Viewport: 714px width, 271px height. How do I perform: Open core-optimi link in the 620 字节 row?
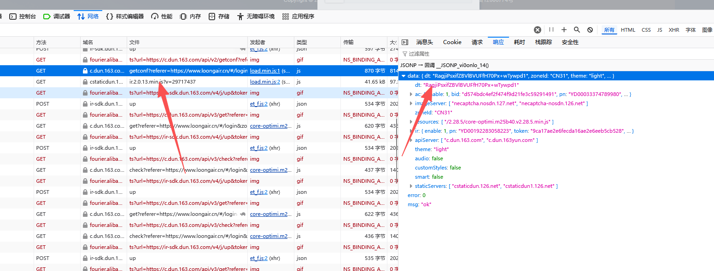[x=271, y=126]
